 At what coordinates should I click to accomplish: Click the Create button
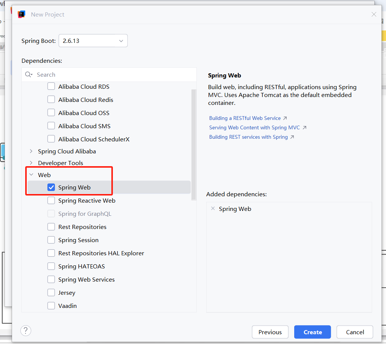pos(312,332)
